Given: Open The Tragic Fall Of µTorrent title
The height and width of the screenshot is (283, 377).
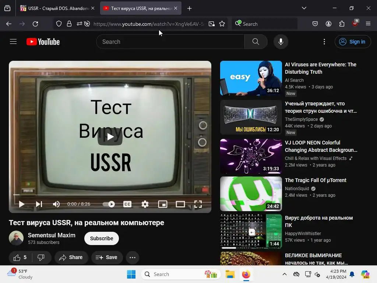Looking at the screenshot, I should click(316, 180).
